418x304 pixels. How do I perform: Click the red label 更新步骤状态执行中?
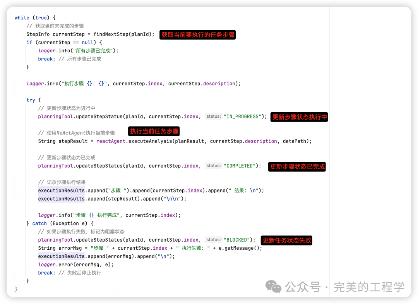[x=300, y=117]
